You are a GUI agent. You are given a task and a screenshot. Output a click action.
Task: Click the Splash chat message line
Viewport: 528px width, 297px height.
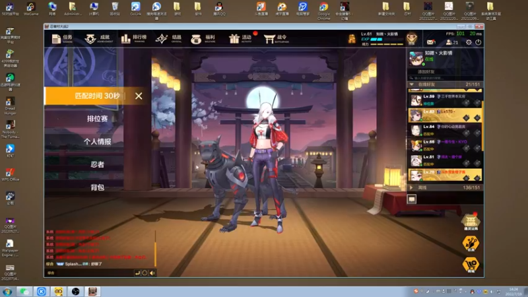click(74, 264)
